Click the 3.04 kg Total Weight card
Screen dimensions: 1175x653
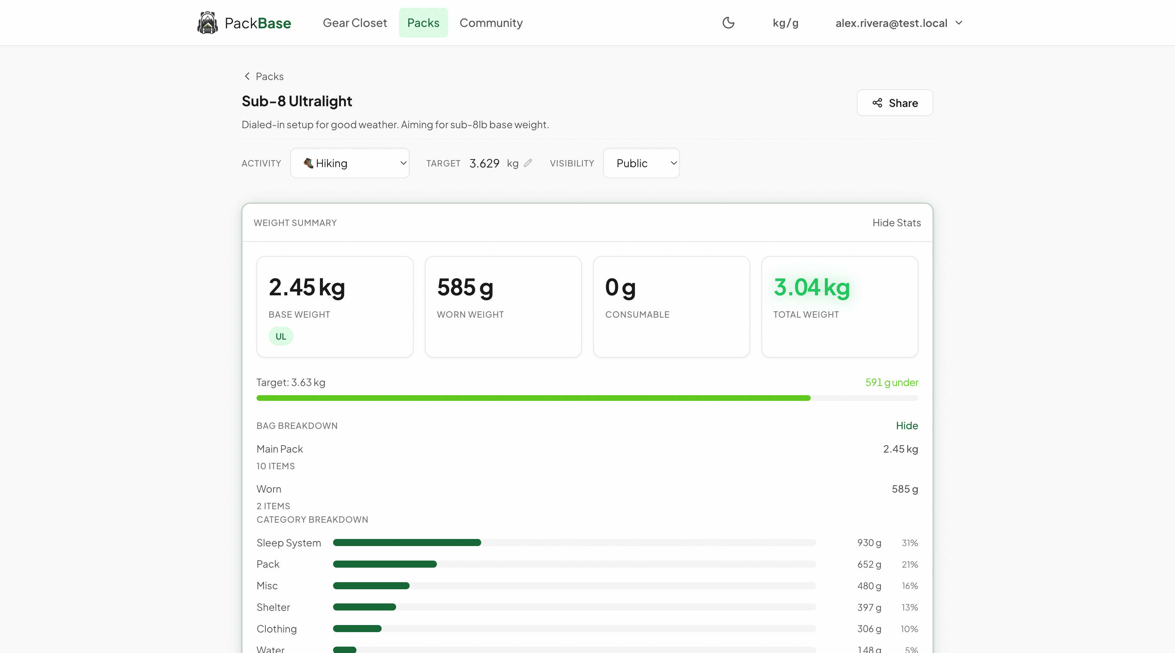click(x=840, y=306)
